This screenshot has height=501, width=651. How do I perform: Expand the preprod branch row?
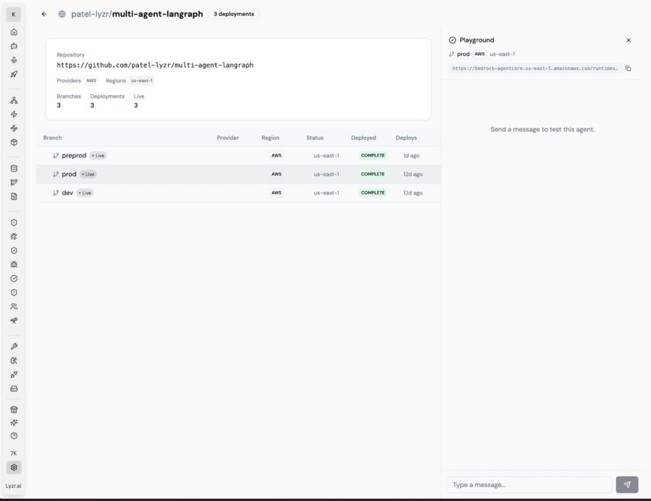click(74, 155)
